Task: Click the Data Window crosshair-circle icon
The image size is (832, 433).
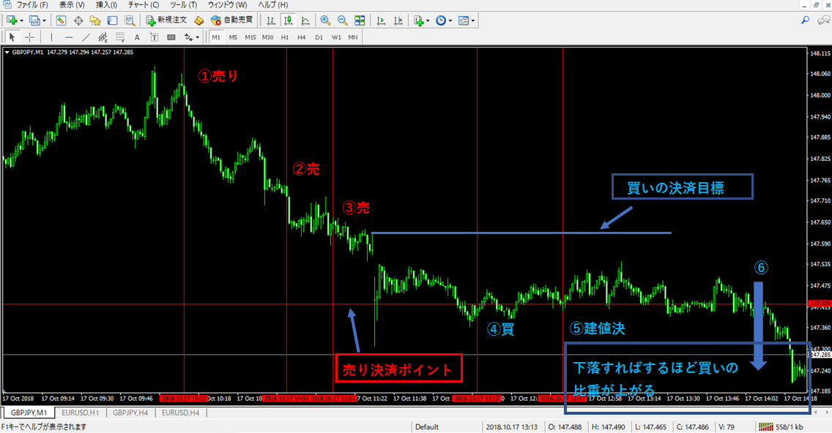Action: pos(78,20)
